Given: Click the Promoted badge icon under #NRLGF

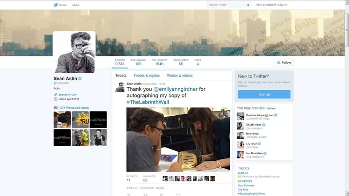Looking at the screenshot, I should pyautogui.click(x=239, y=177).
